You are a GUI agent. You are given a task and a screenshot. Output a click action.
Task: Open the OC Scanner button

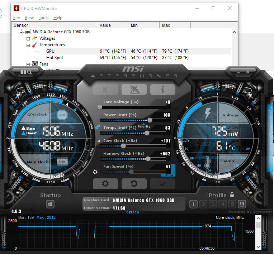coord(26,72)
